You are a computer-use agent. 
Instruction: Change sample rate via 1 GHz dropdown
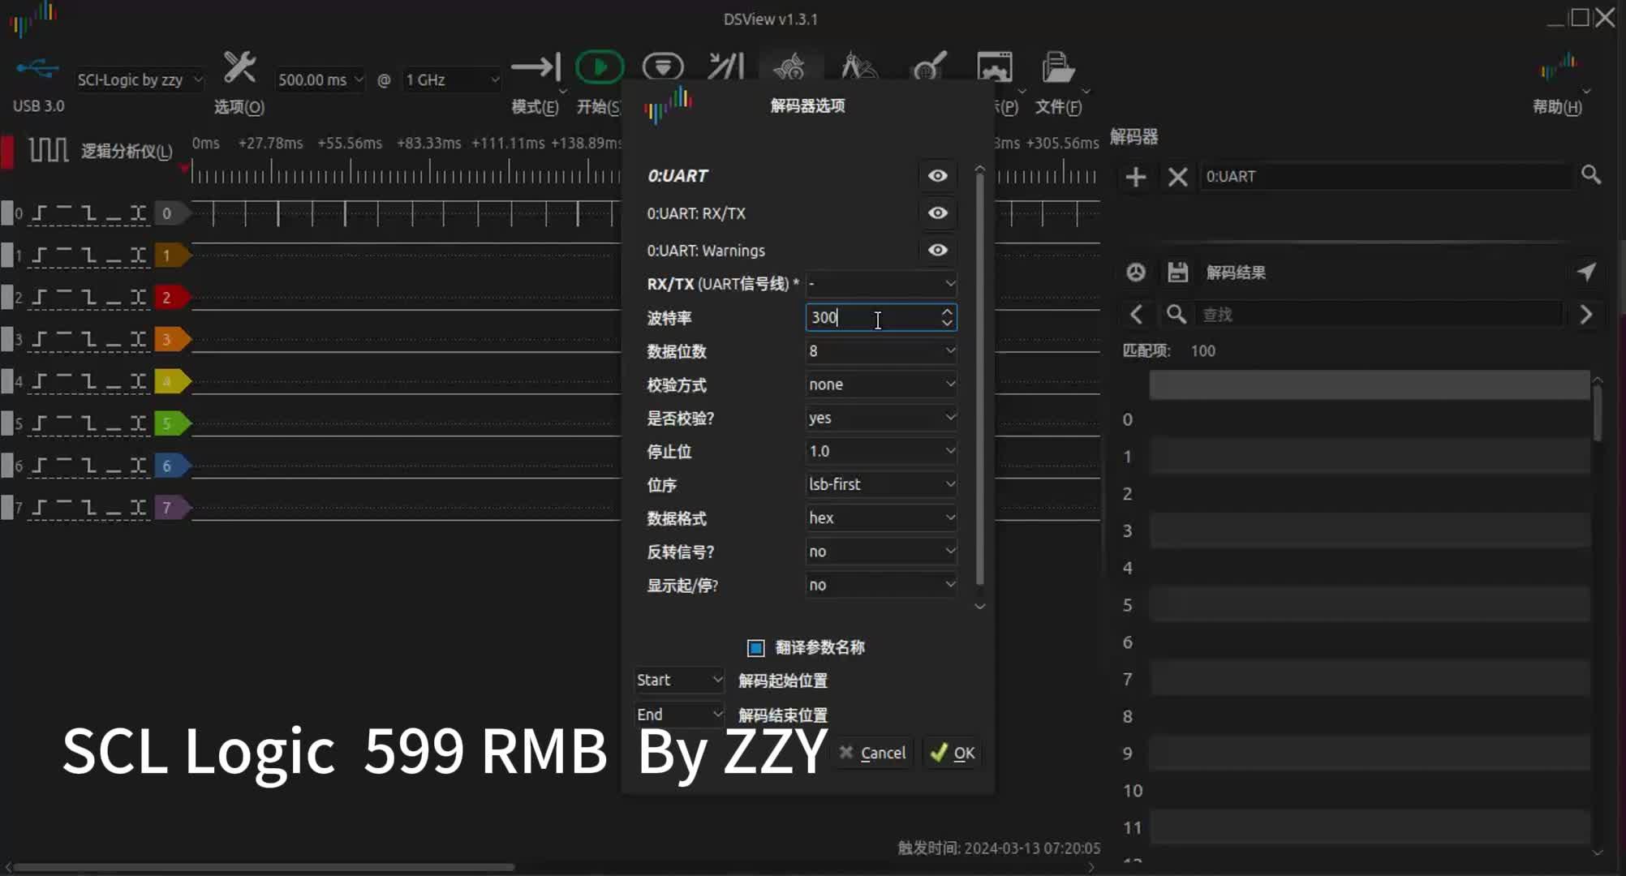(451, 79)
